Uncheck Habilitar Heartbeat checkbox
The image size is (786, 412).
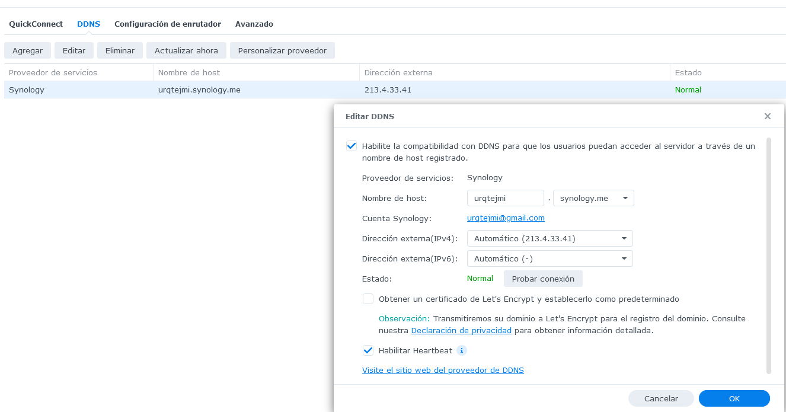(x=368, y=350)
